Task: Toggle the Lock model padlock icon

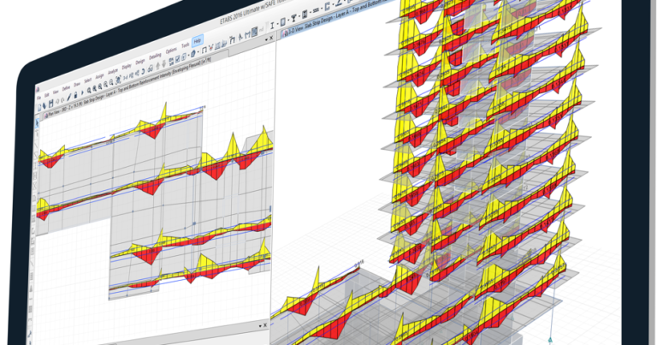Action: 75,95
